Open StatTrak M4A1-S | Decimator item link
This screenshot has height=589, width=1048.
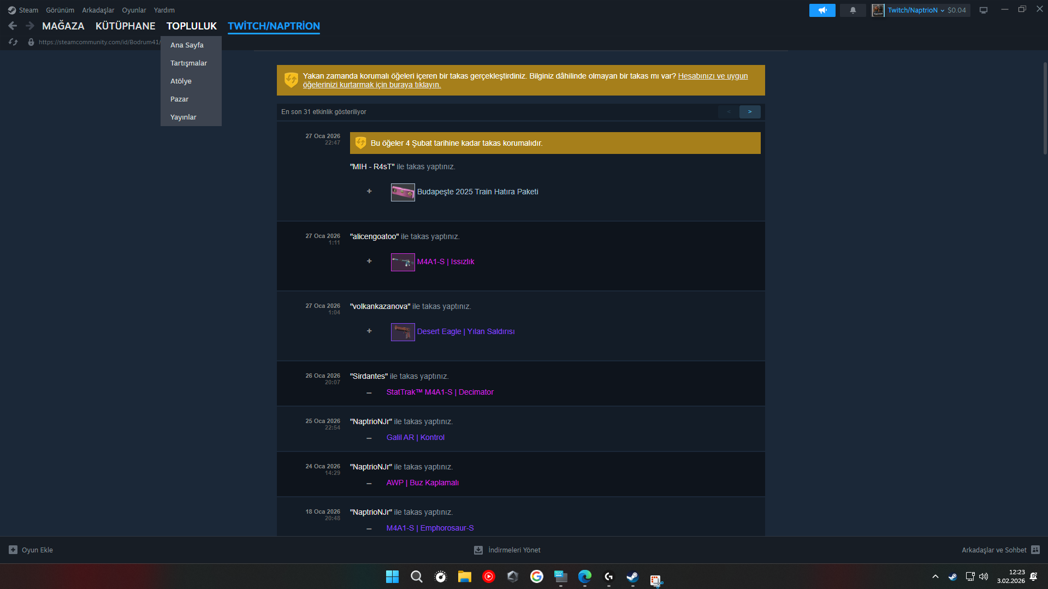440,392
